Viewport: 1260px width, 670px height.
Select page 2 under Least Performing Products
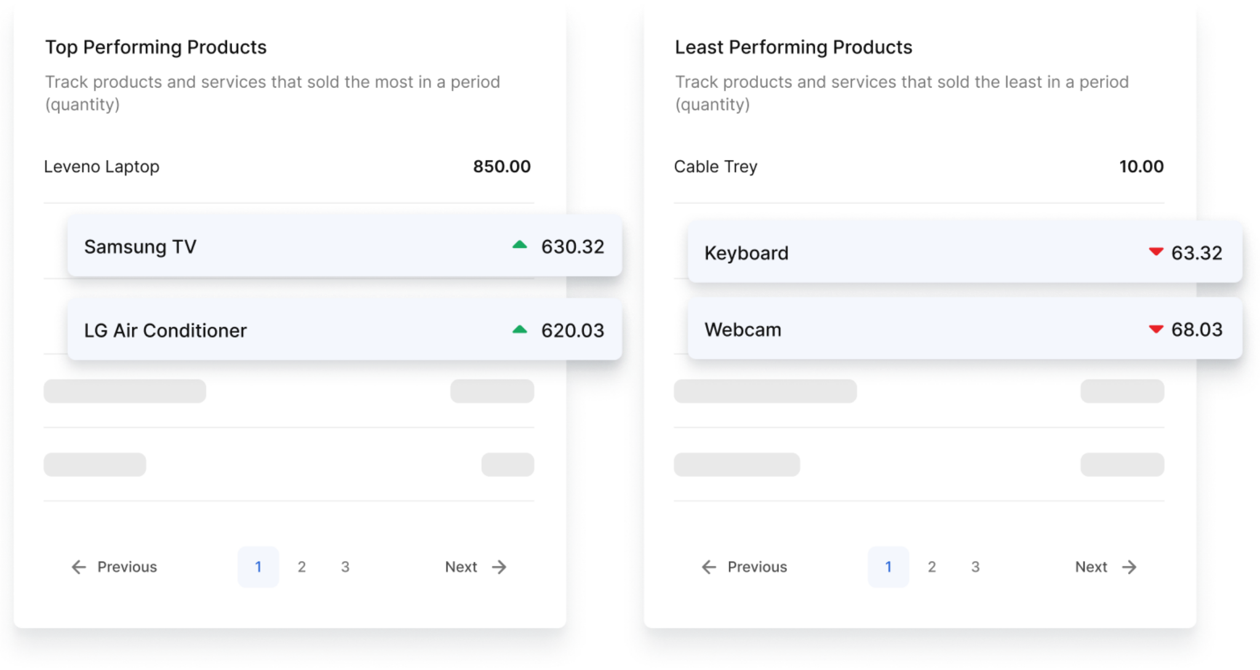click(932, 567)
